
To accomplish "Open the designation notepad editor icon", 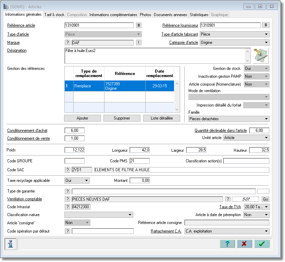I will 261,55.
